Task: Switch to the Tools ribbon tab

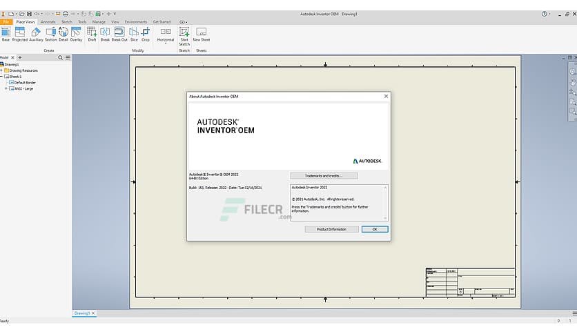Action: (x=82, y=22)
